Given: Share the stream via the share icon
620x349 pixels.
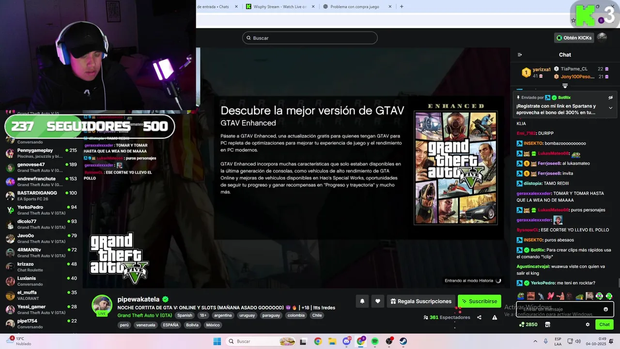Looking at the screenshot, I should coord(479,317).
